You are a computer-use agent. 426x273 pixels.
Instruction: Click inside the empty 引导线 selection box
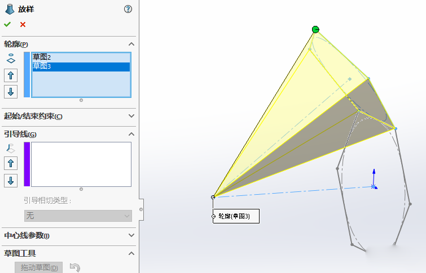[x=81, y=164]
